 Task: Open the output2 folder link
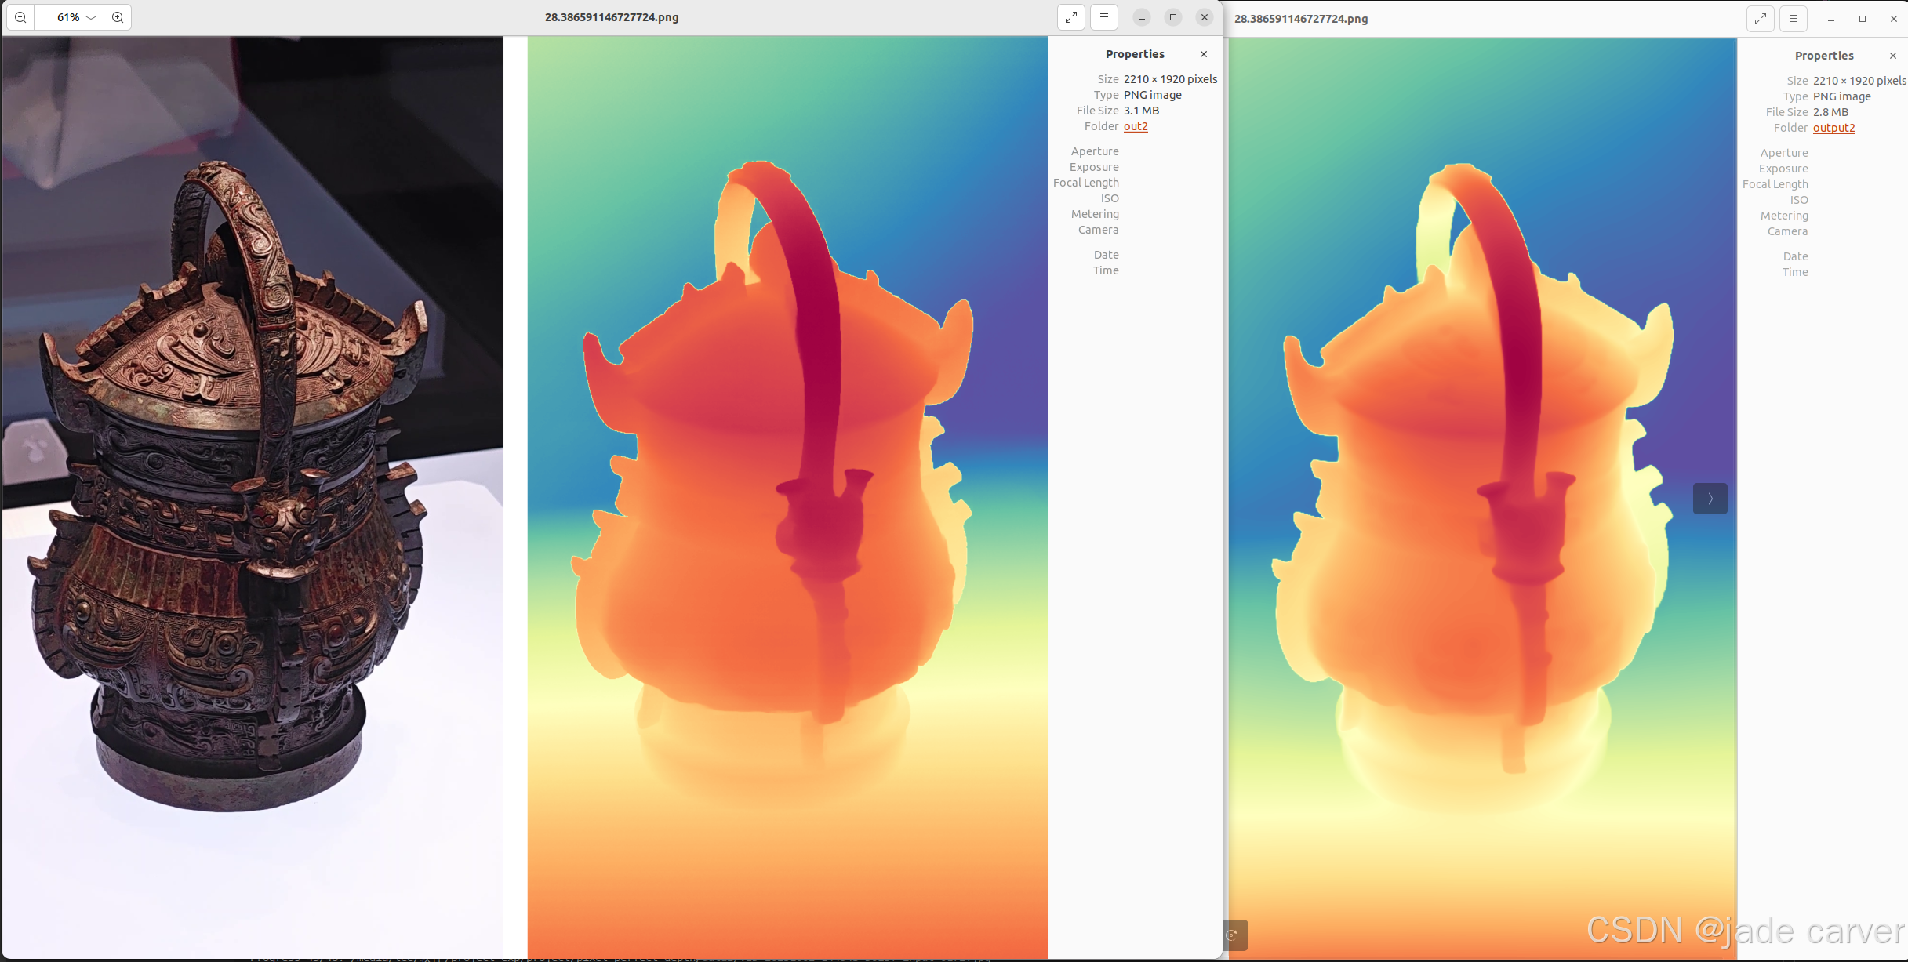click(x=1833, y=128)
